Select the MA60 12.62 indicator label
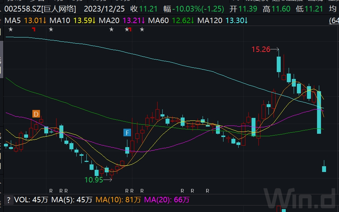The width and height of the screenshot is (339, 212). click(x=171, y=21)
